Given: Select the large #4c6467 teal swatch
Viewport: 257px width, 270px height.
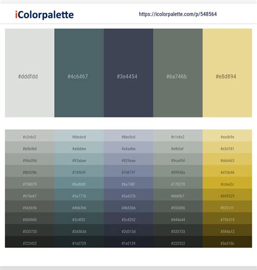Looking at the screenshot, I should [79, 73].
